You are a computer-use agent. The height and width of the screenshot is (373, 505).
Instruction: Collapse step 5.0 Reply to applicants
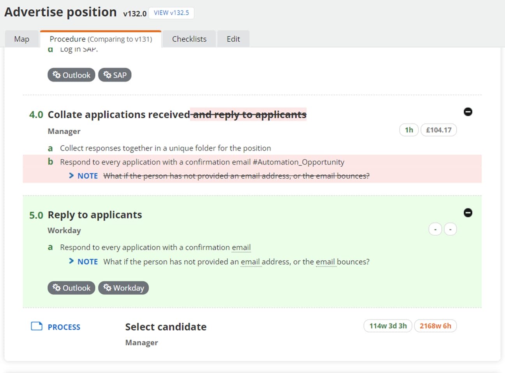468,213
